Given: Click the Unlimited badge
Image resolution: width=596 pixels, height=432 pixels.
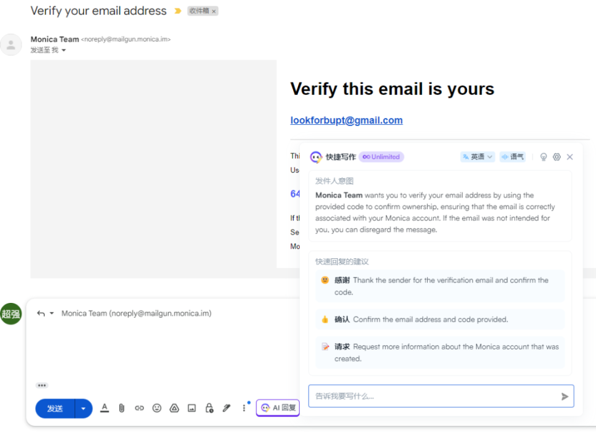Looking at the screenshot, I should click(381, 157).
